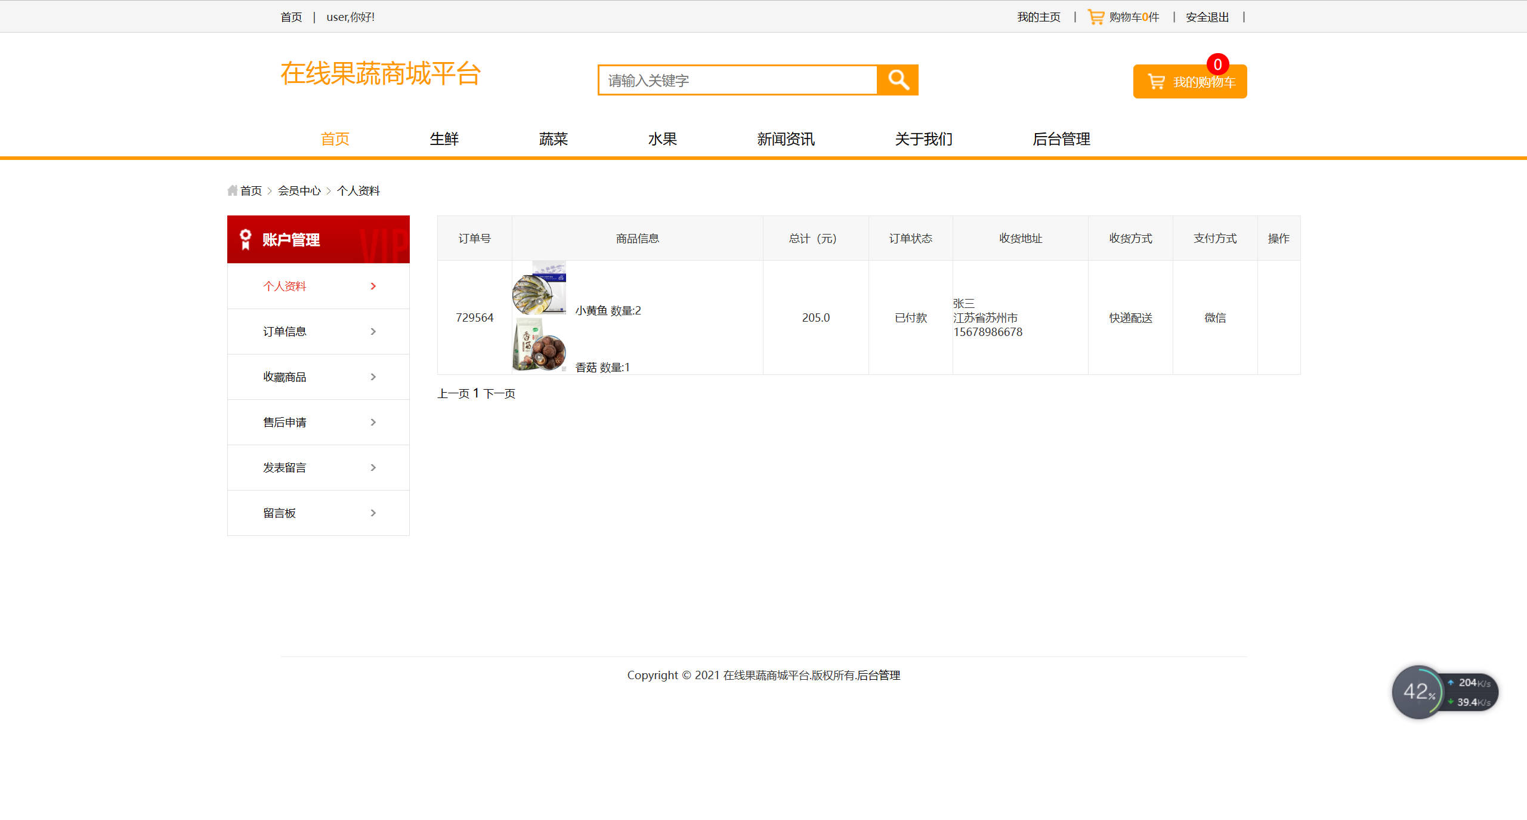Go to next page via 下一页
The height and width of the screenshot is (820, 1527).
500,393
